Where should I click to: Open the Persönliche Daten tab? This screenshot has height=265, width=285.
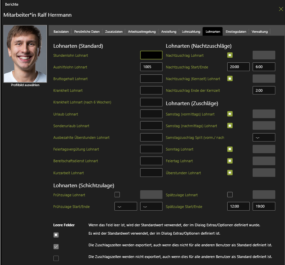click(x=87, y=32)
